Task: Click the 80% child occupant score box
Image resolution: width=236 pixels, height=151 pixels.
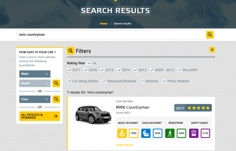Action: (x=158, y=133)
